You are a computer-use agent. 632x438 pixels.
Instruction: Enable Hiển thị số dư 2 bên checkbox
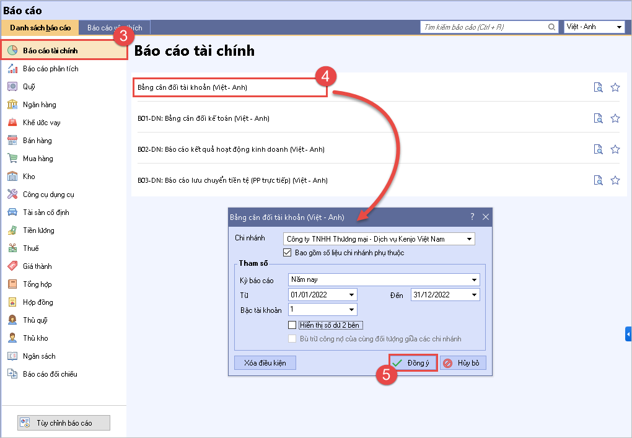(292, 325)
